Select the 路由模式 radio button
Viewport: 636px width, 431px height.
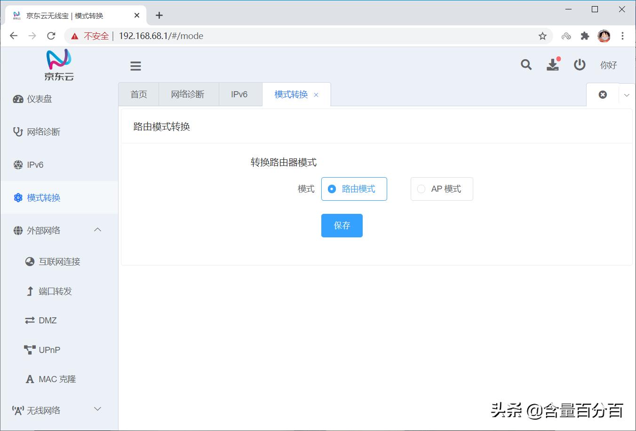(331, 188)
